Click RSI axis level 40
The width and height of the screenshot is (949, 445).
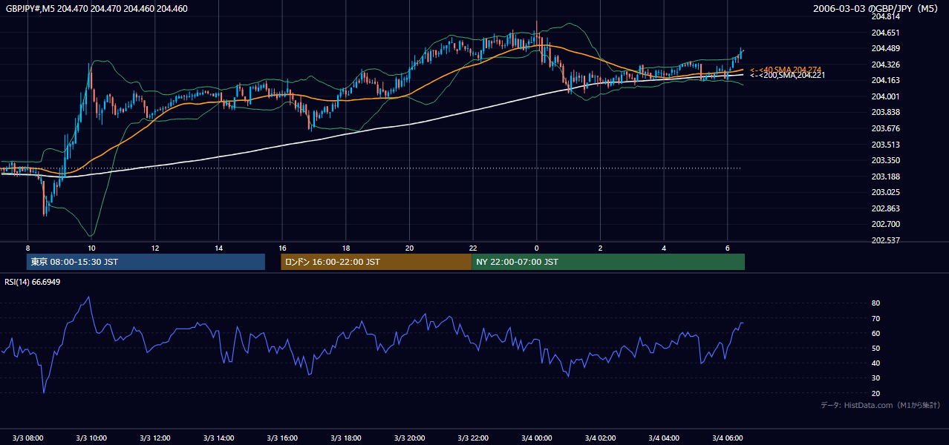tap(875, 363)
